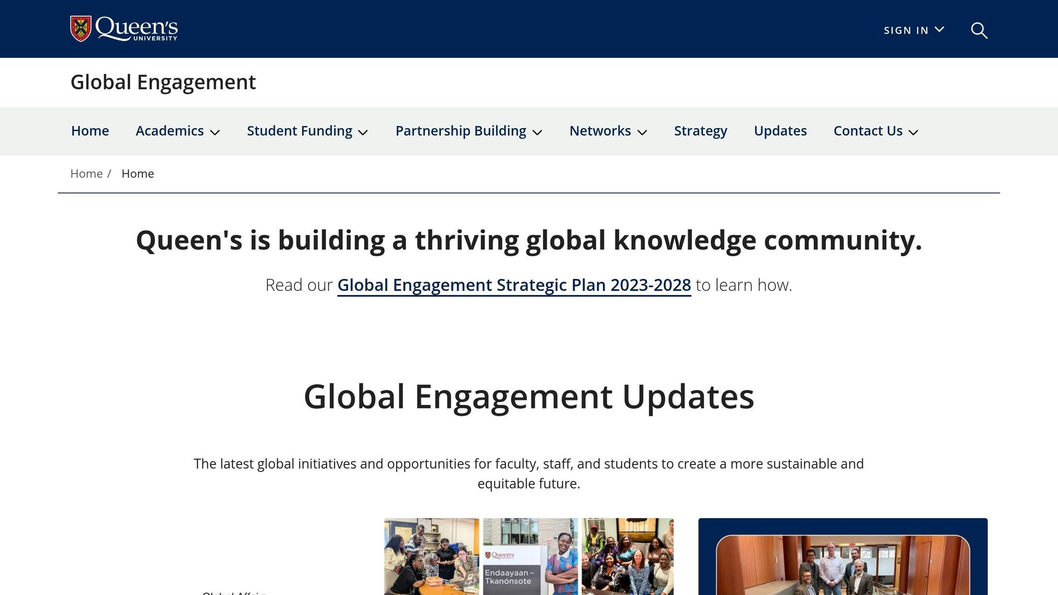The width and height of the screenshot is (1058, 595).
Task: Select Home in the navigation bar
Action: point(89,131)
